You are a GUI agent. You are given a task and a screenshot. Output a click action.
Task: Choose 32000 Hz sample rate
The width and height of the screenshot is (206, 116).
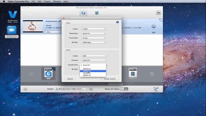click(x=93, y=71)
